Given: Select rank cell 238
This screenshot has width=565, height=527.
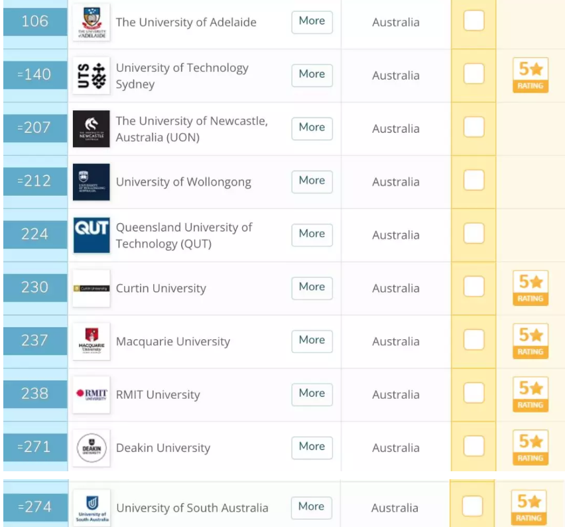Looking at the screenshot, I should coord(35,394).
